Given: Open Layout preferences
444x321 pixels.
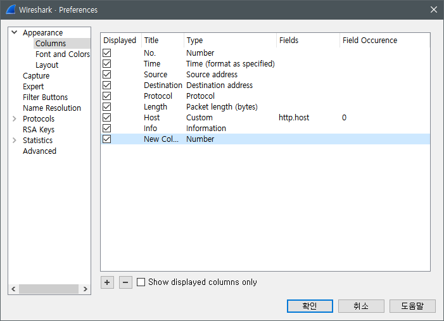Looking at the screenshot, I should click(47, 65).
